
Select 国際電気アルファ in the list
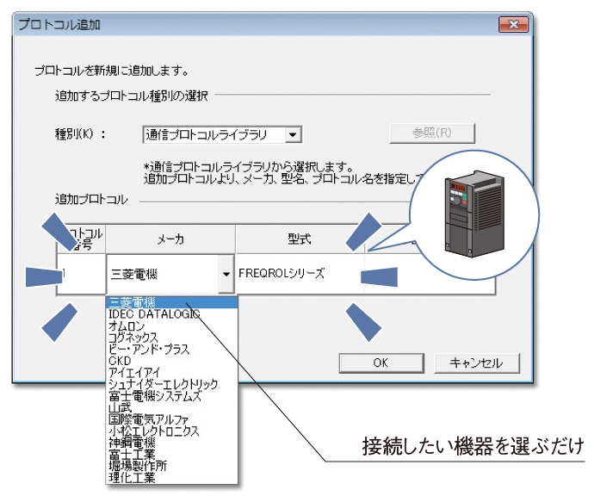coord(150,419)
